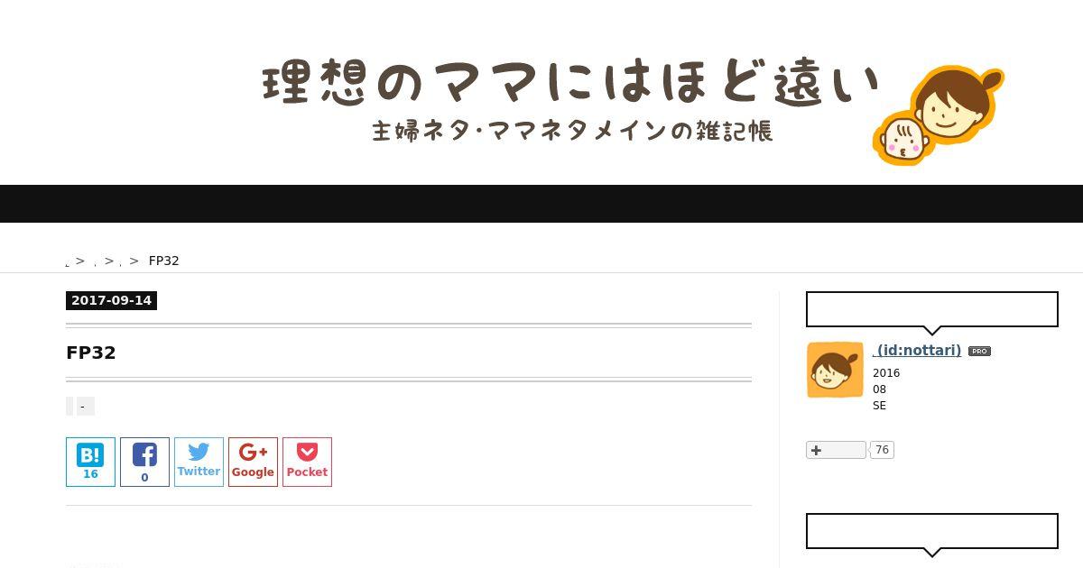Click the blog title banner text
Screen dimensions: 1083x568
[571, 83]
